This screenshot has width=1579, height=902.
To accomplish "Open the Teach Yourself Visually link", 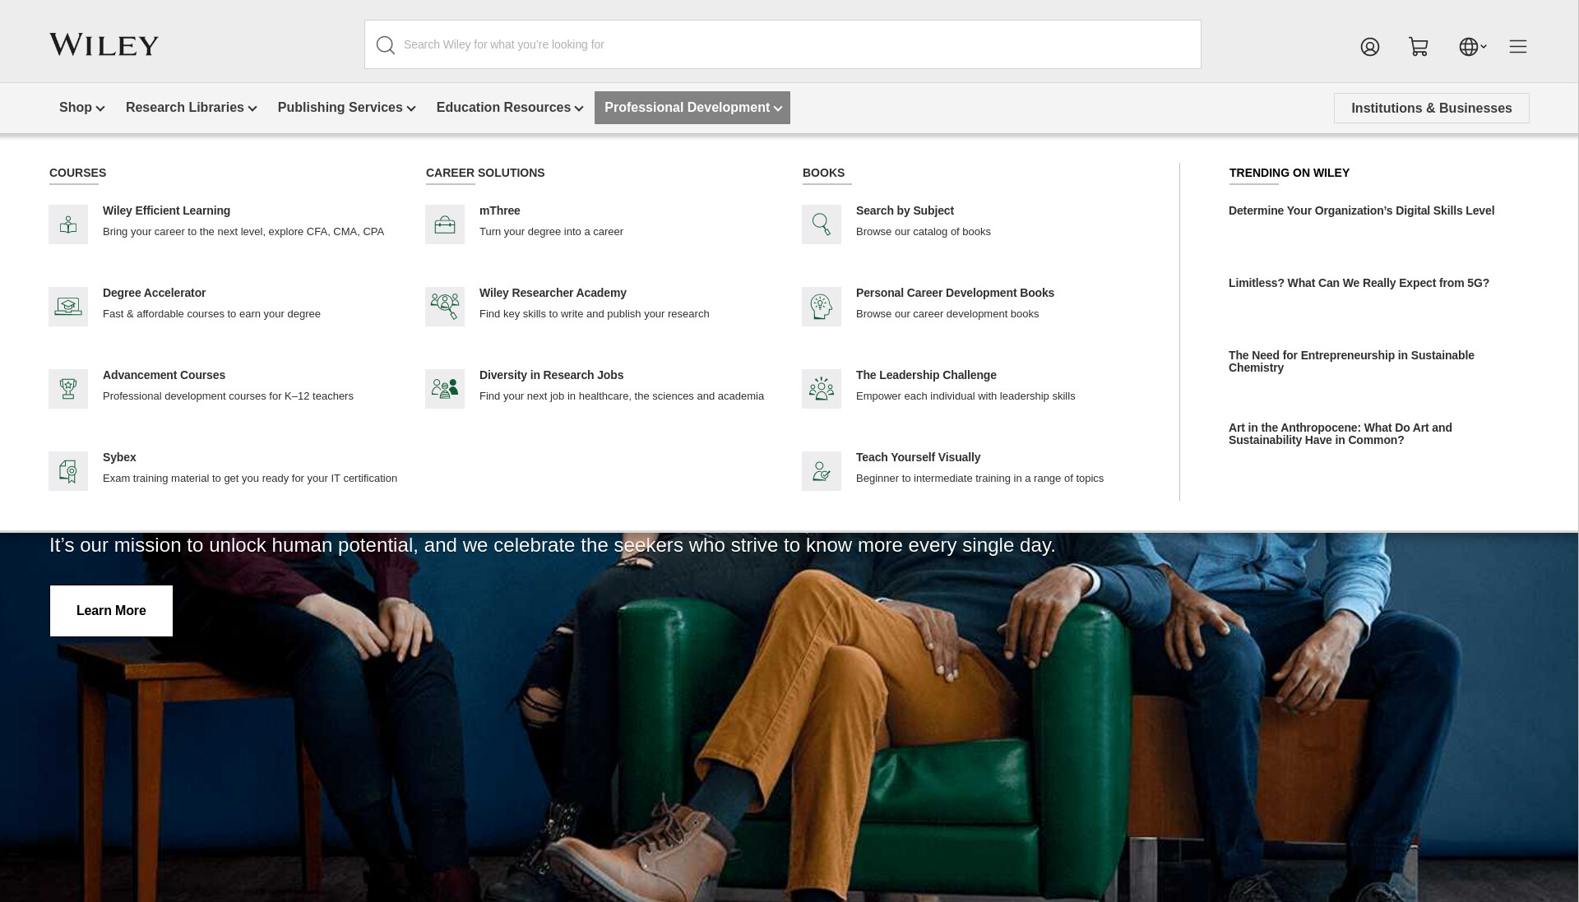I will pyautogui.click(x=918, y=457).
